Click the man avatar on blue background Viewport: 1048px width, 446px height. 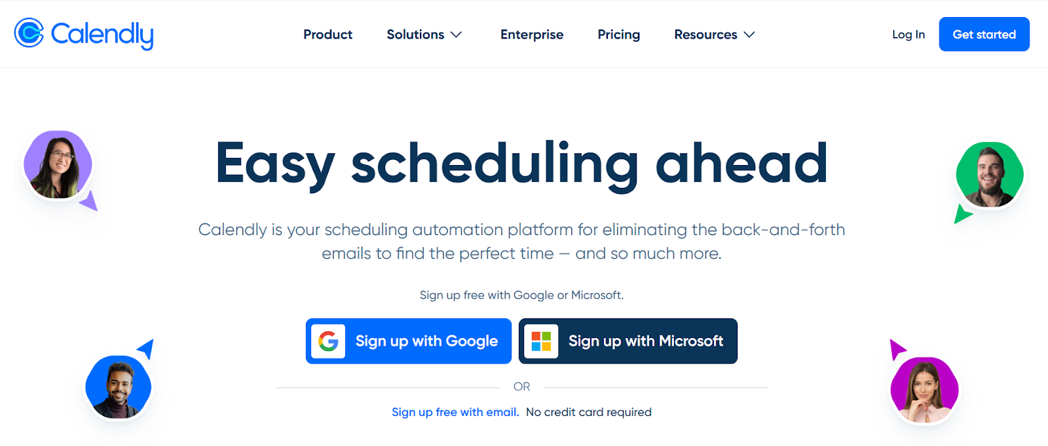(118, 388)
